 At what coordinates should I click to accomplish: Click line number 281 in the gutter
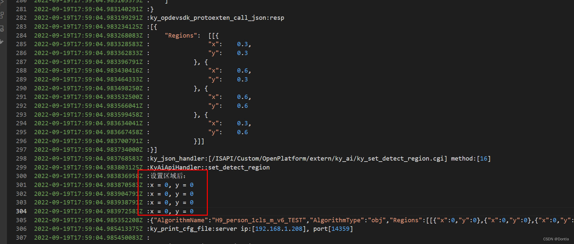pos(21,9)
